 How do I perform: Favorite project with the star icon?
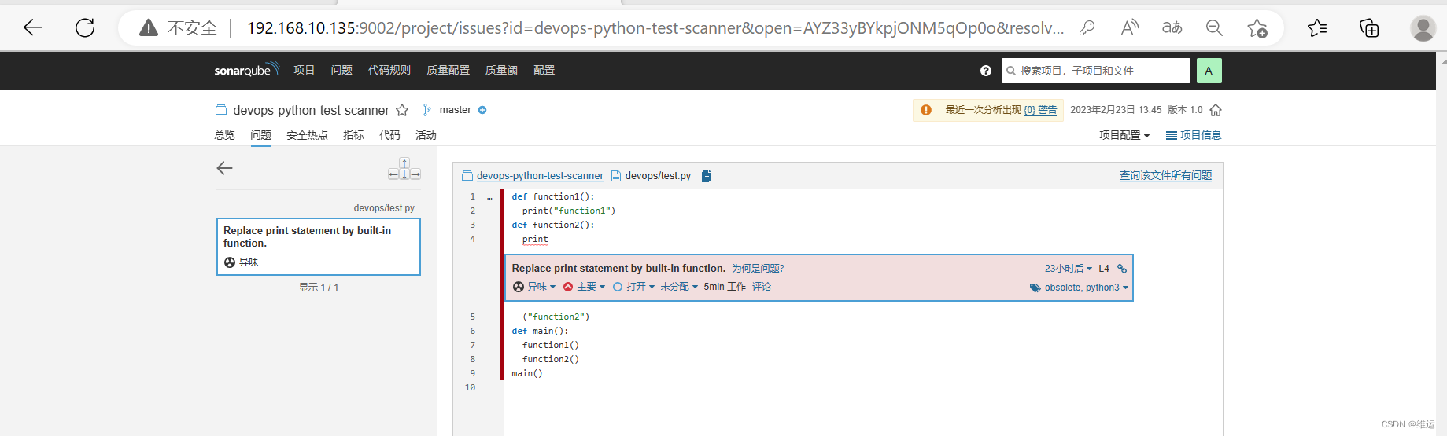402,110
